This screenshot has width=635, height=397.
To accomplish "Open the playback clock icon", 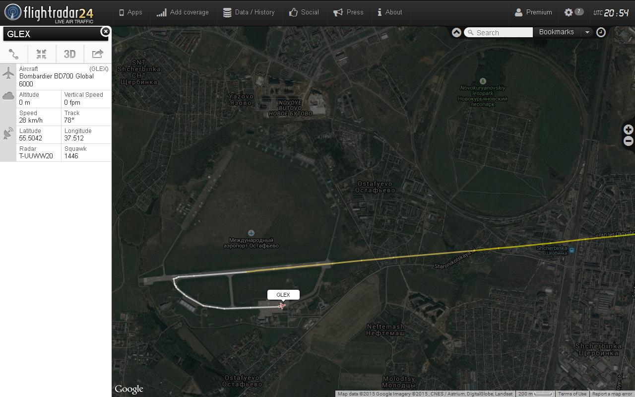I will pos(601,32).
